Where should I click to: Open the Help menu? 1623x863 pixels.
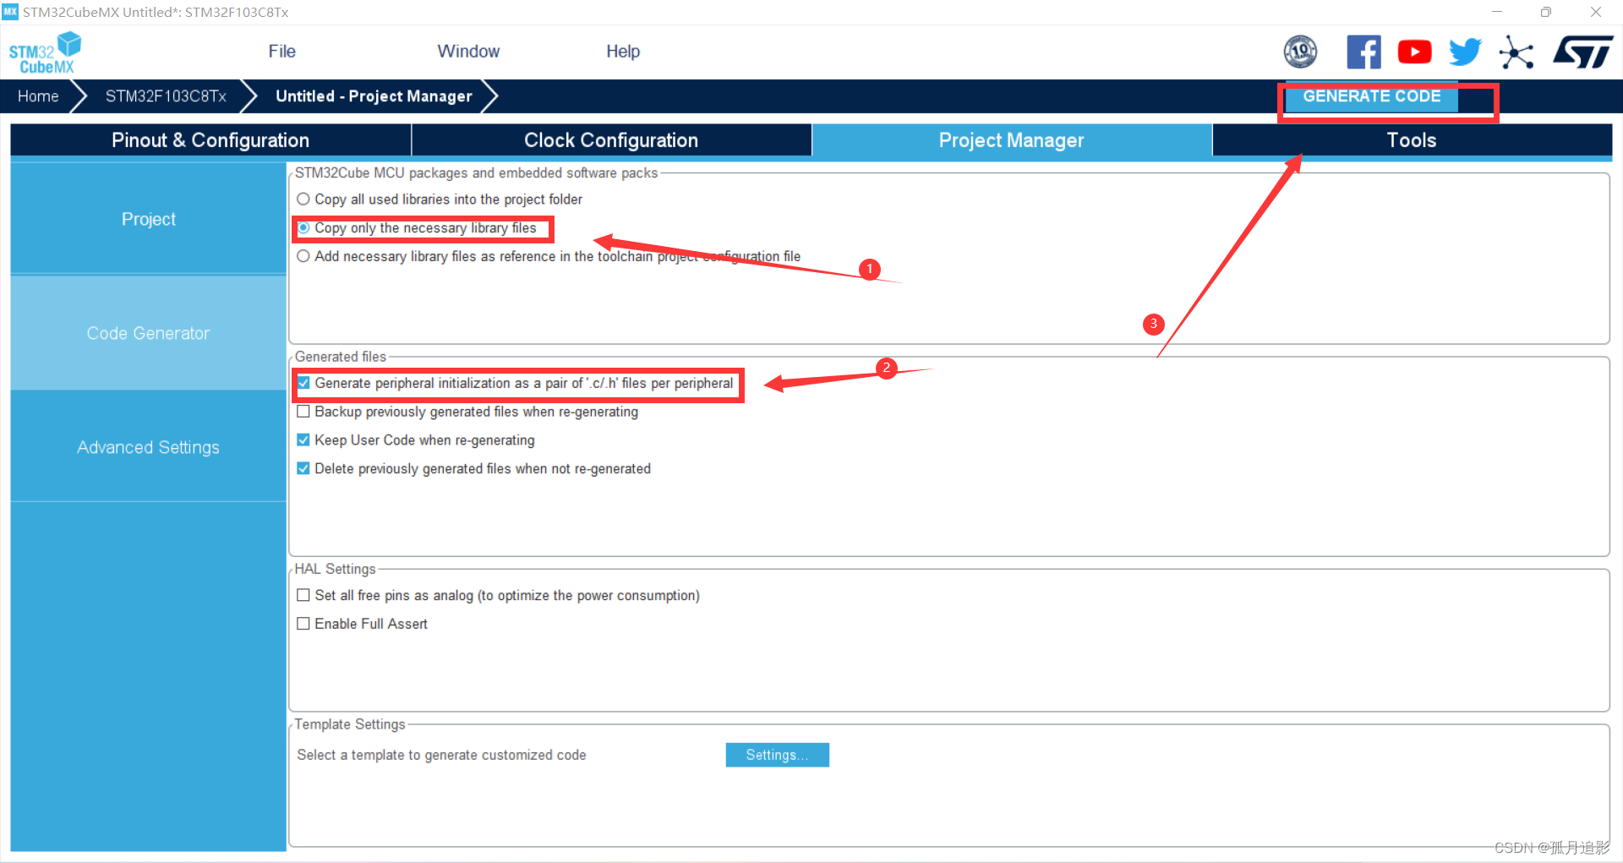coord(623,52)
